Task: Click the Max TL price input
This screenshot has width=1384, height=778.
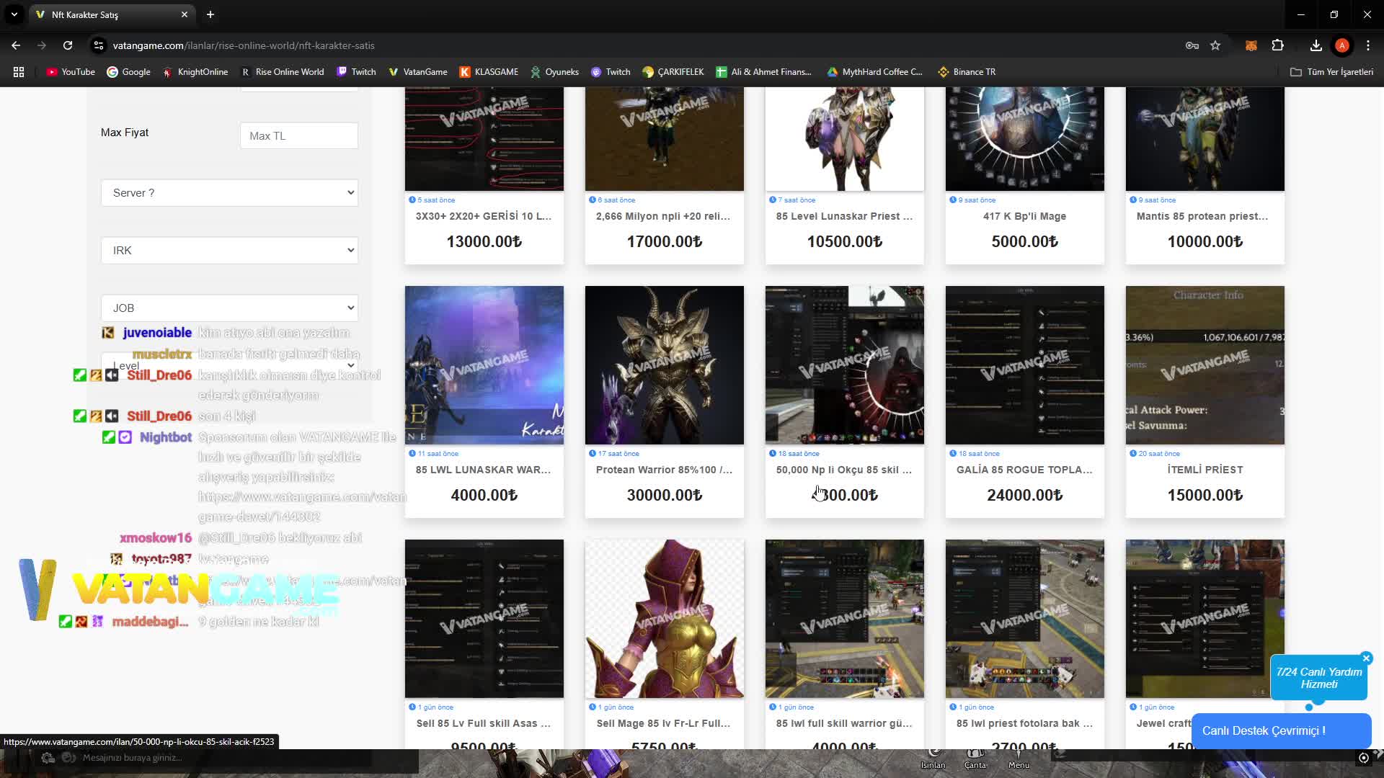Action: 299,135
